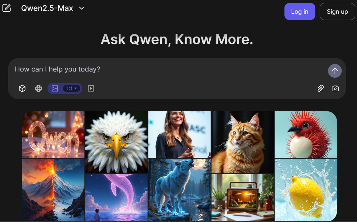Select the orange tabby cat image

[243, 142]
